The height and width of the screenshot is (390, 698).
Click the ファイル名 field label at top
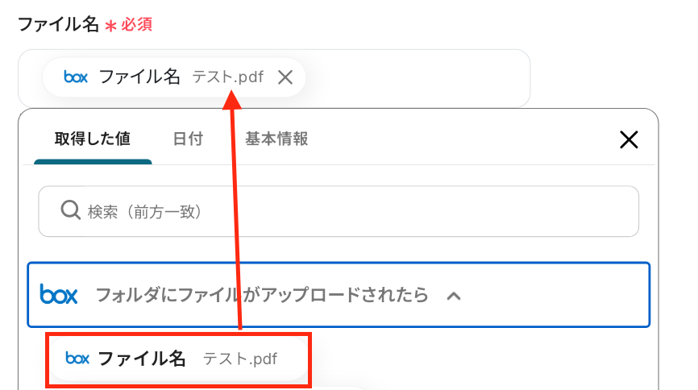tap(58, 24)
